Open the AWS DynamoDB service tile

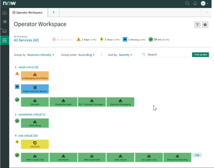point(92,157)
